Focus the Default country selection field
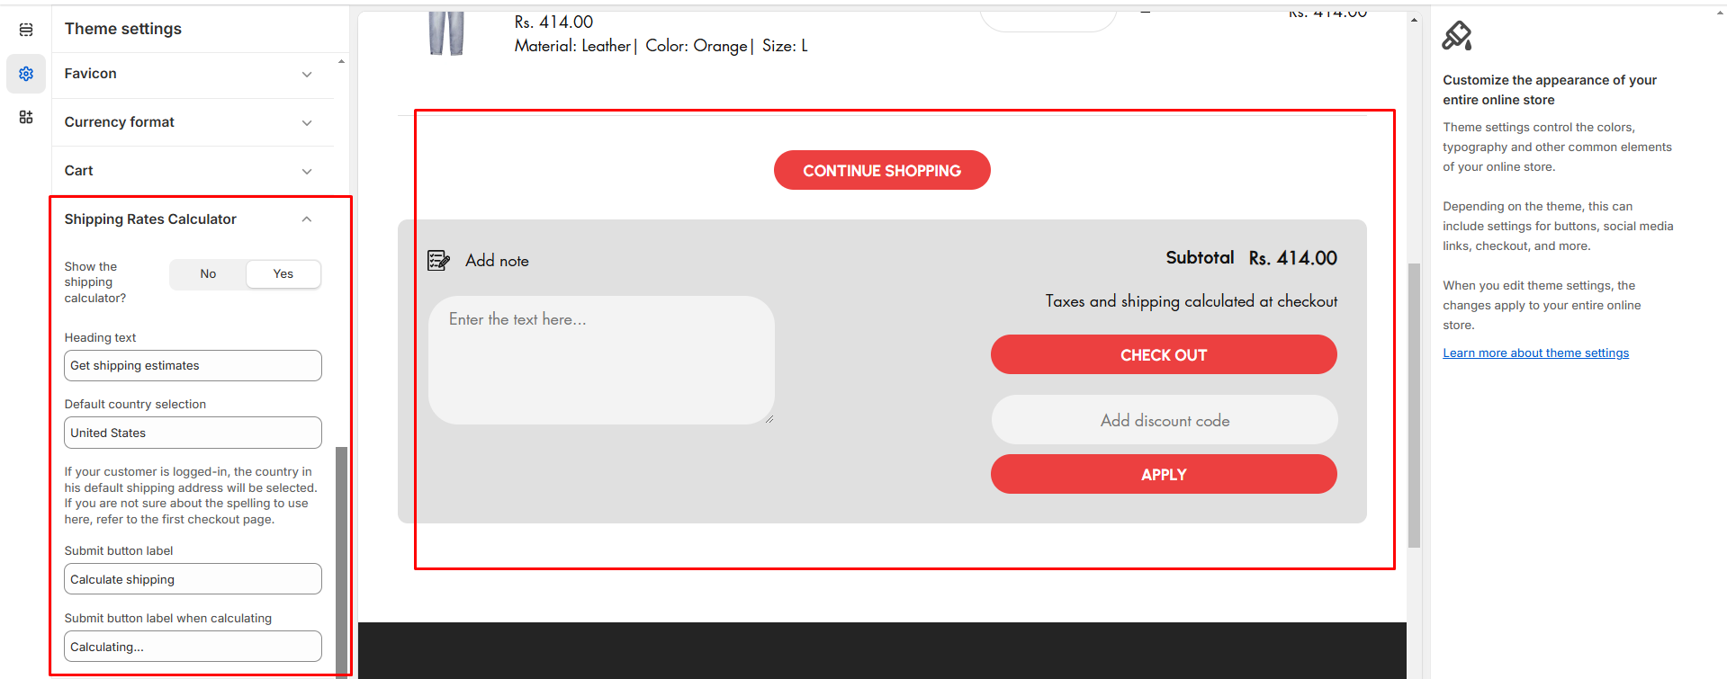 pos(193,433)
